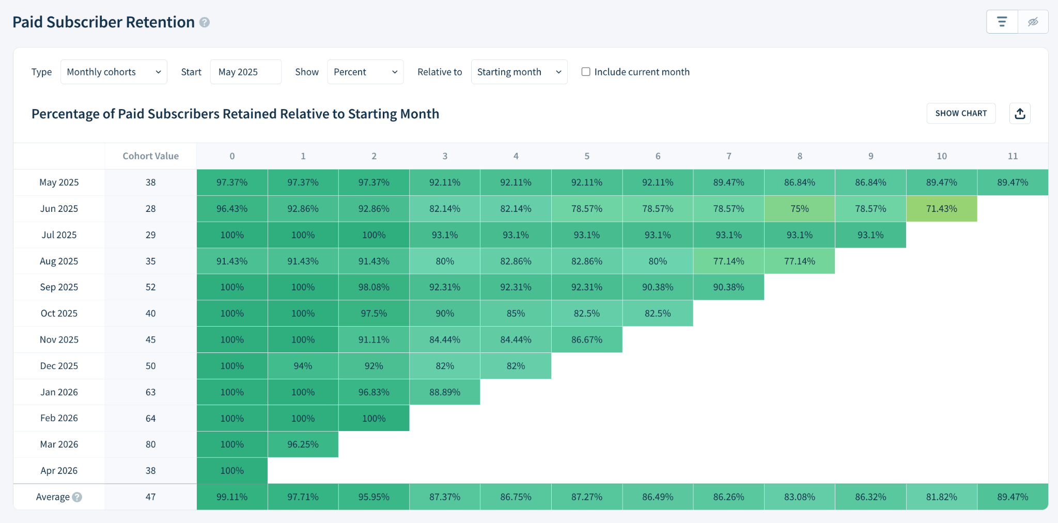Select the Feb 2026 cohort row label
The height and width of the screenshot is (523, 1058).
59,419
